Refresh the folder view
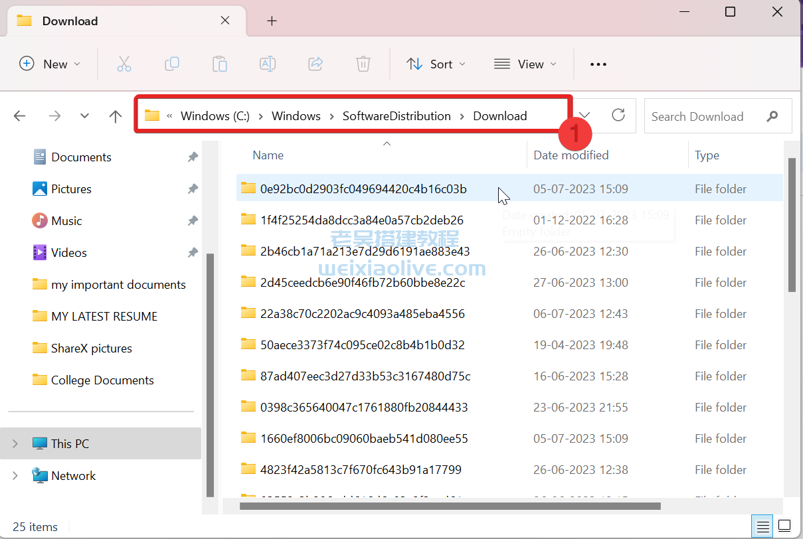Screen dimensions: 803x539 618,116
